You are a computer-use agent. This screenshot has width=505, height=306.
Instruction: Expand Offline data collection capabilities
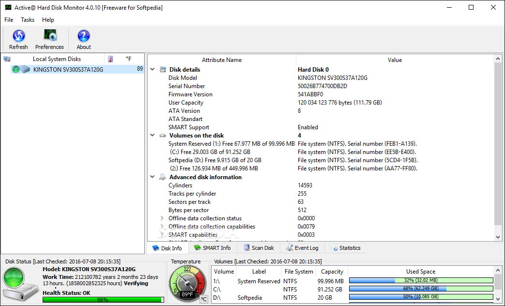(x=162, y=227)
